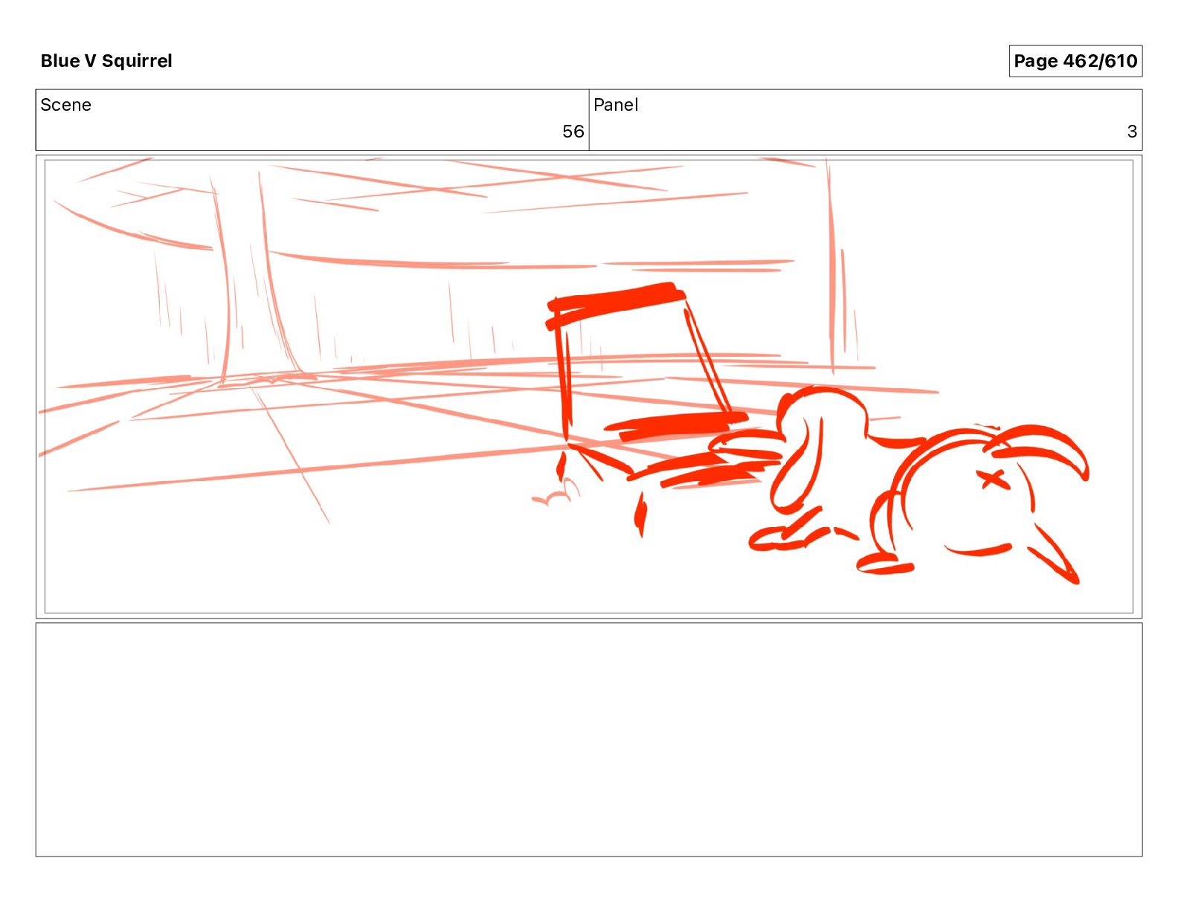This screenshot has width=1178, height=910.
Task: Click the storyboard sketch thumbnail
Action: tap(589, 387)
